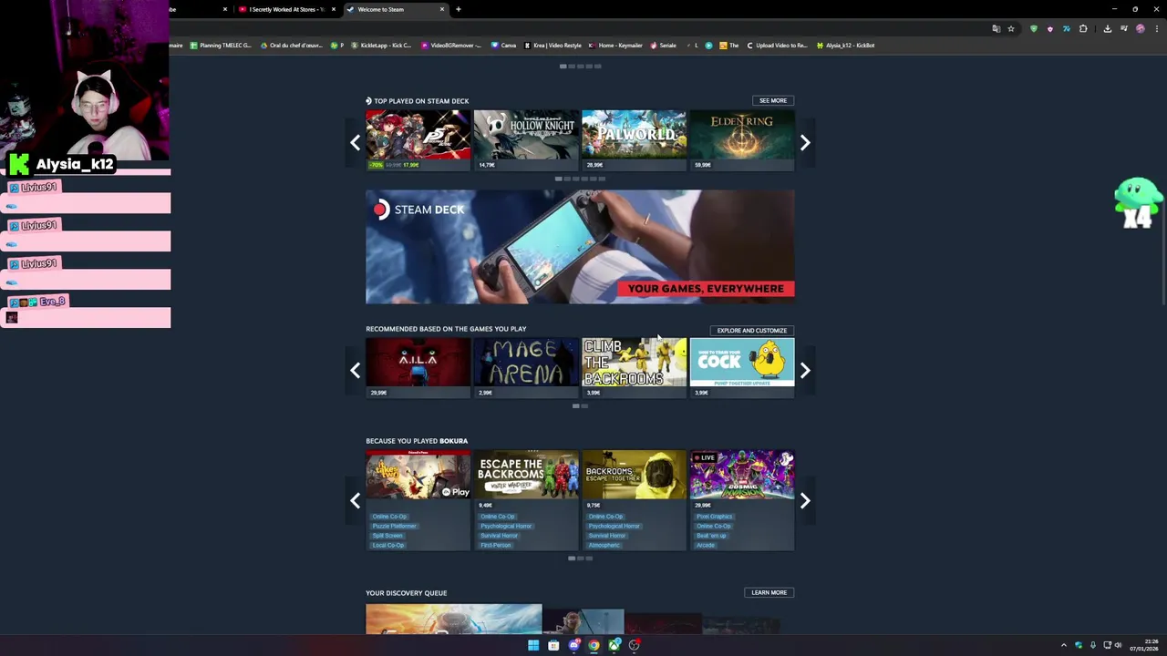Viewport: 1167px width, 656px height.
Task: Go to next recommended games page
Action: (x=805, y=370)
